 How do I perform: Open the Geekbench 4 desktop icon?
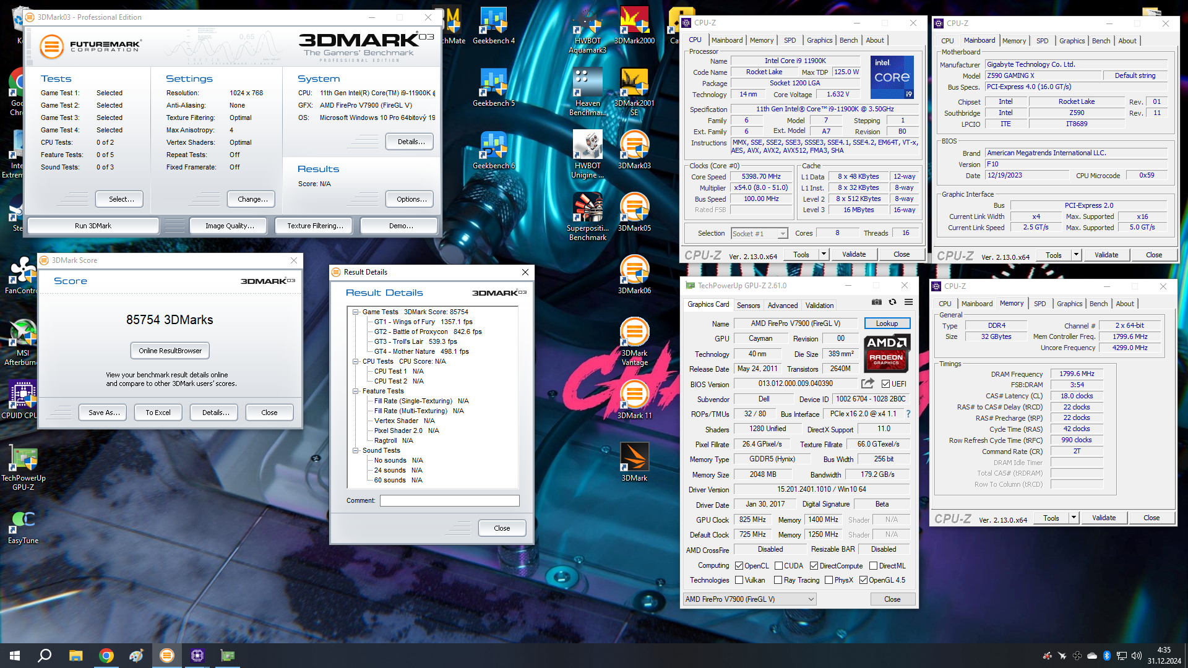pos(493,26)
